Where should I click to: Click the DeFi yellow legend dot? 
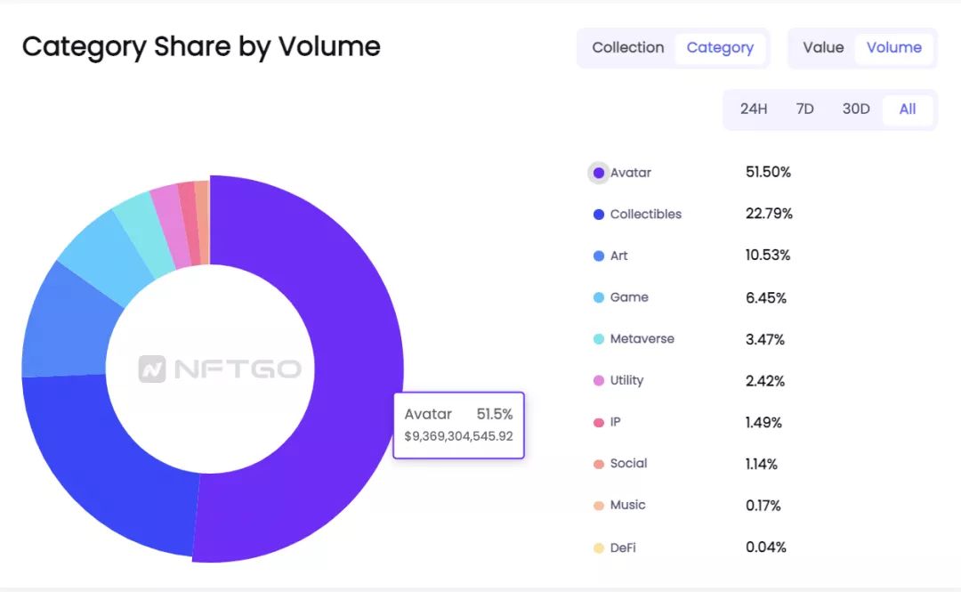pos(599,547)
